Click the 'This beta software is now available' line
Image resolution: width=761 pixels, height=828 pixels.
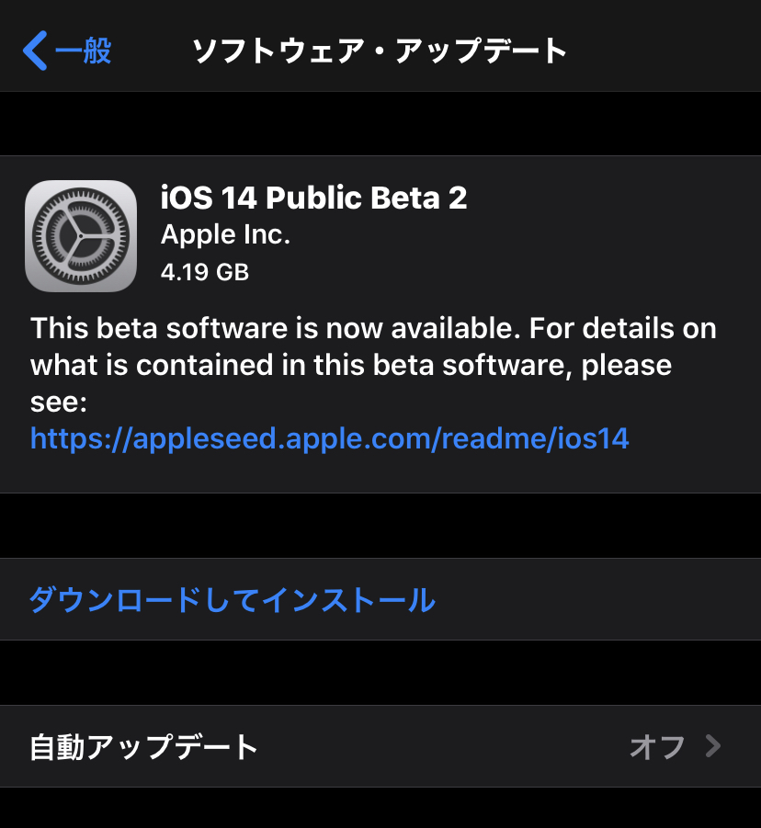[x=276, y=328]
